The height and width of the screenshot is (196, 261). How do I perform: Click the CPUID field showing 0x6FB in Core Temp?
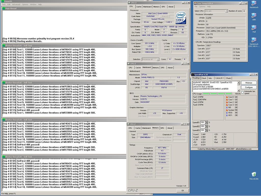point(226,18)
